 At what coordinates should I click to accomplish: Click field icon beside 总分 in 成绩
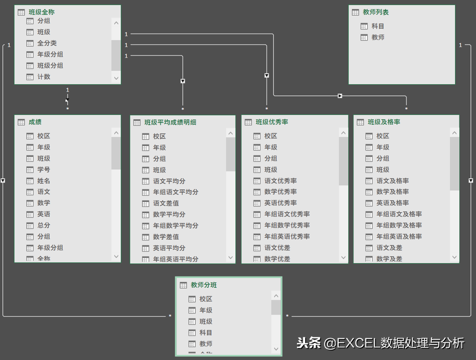click(30, 226)
